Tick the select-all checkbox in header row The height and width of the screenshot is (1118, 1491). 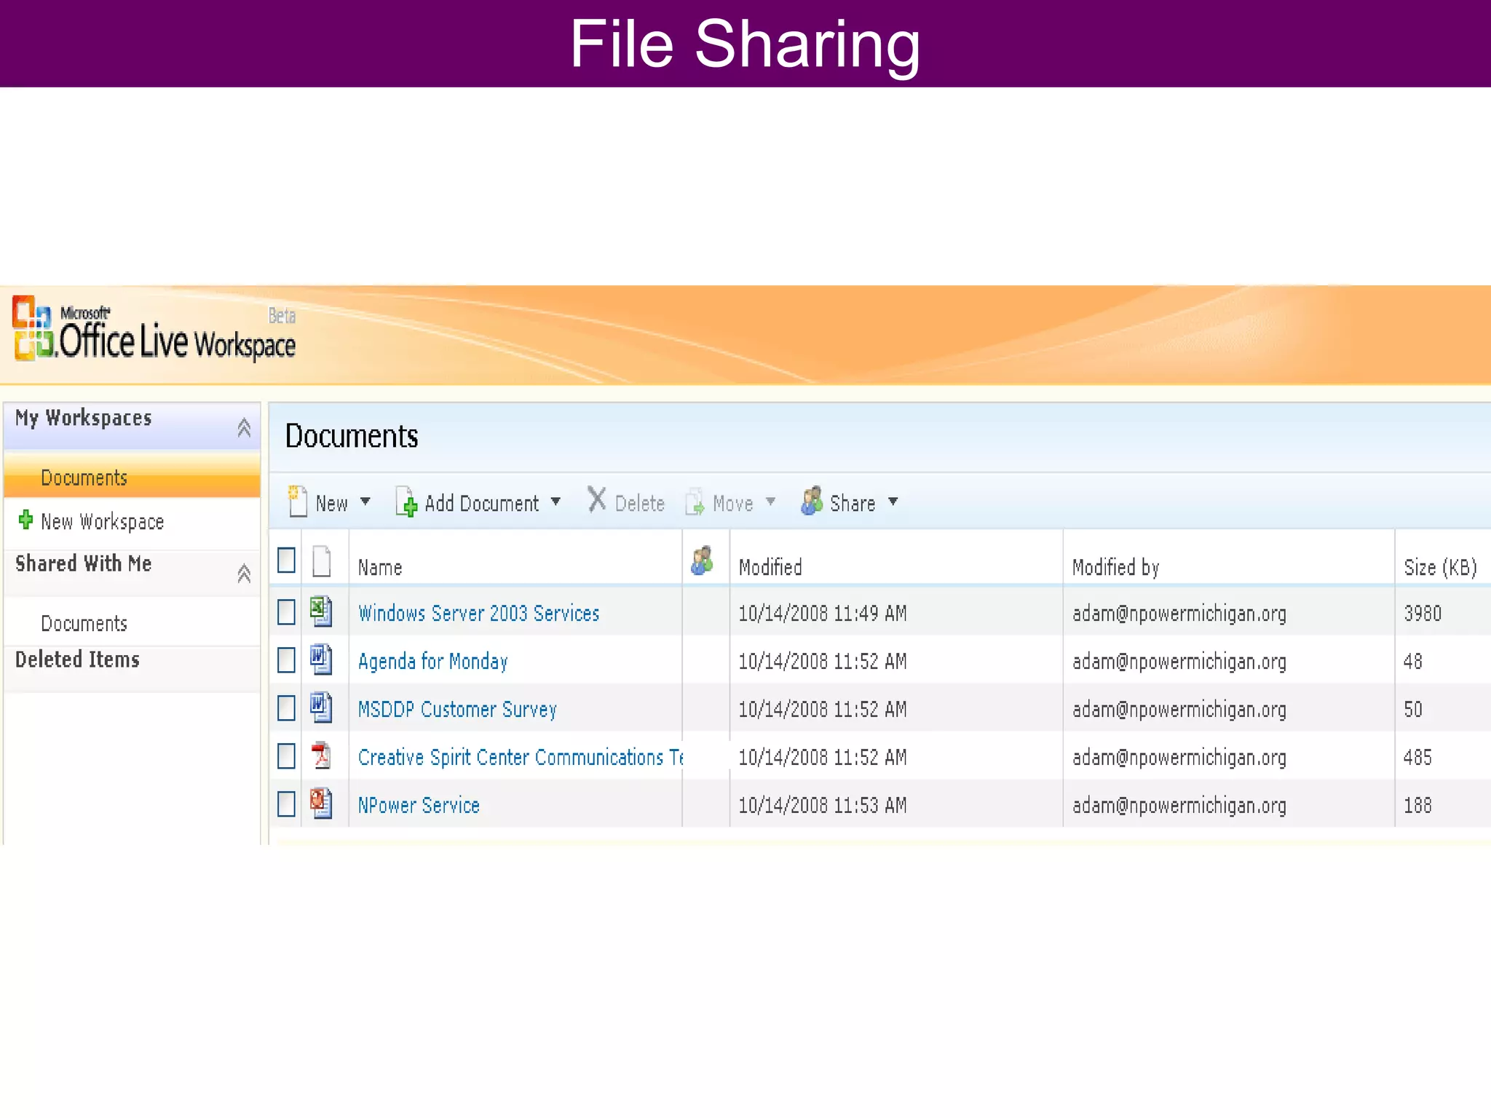coord(286,560)
